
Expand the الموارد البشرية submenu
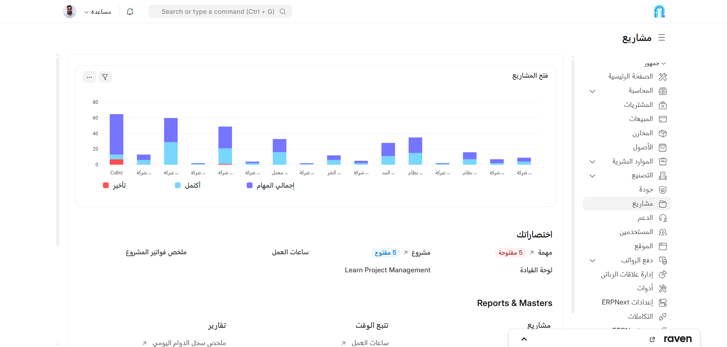[592, 161]
